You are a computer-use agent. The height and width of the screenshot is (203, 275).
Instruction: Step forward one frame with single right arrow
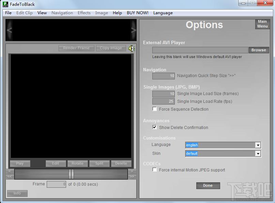[132, 171]
